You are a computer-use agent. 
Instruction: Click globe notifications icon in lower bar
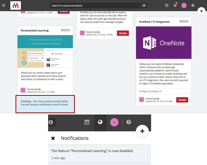pos(100,122)
